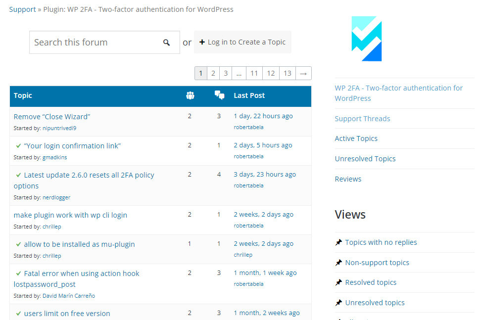The image size is (480, 320).
Task: Open Unresolved Topics sidebar link
Action: [x=365, y=159]
